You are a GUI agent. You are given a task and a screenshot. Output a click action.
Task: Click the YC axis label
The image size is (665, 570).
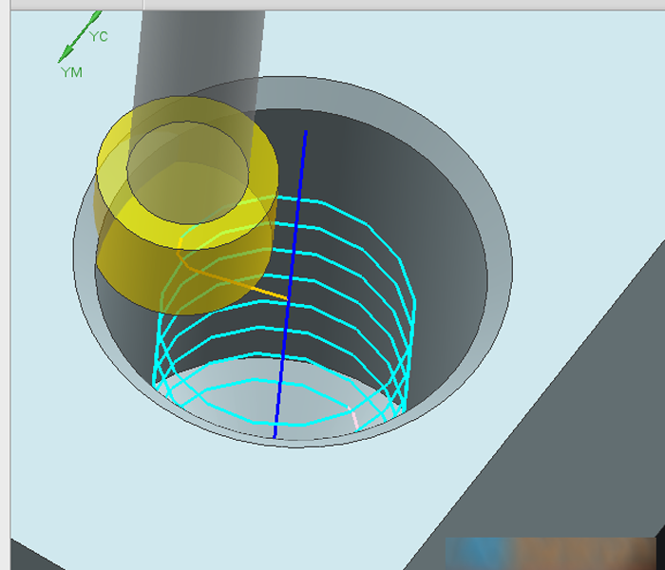[x=99, y=37]
